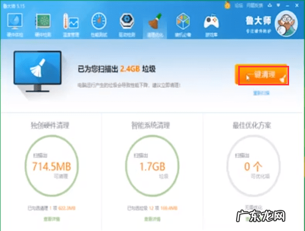
Task: Click the 已为您扫描出 2.4GB 垃圾 text
Action: click(117, 69)
